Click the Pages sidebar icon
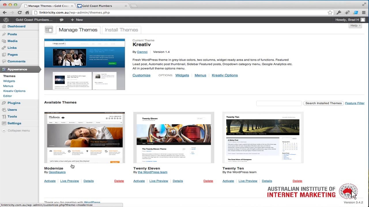The image size is (369, 207). 4,55
